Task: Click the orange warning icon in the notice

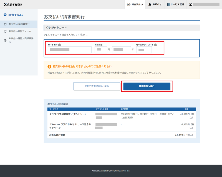Action: pyautogui.click(x=49, y=66)
